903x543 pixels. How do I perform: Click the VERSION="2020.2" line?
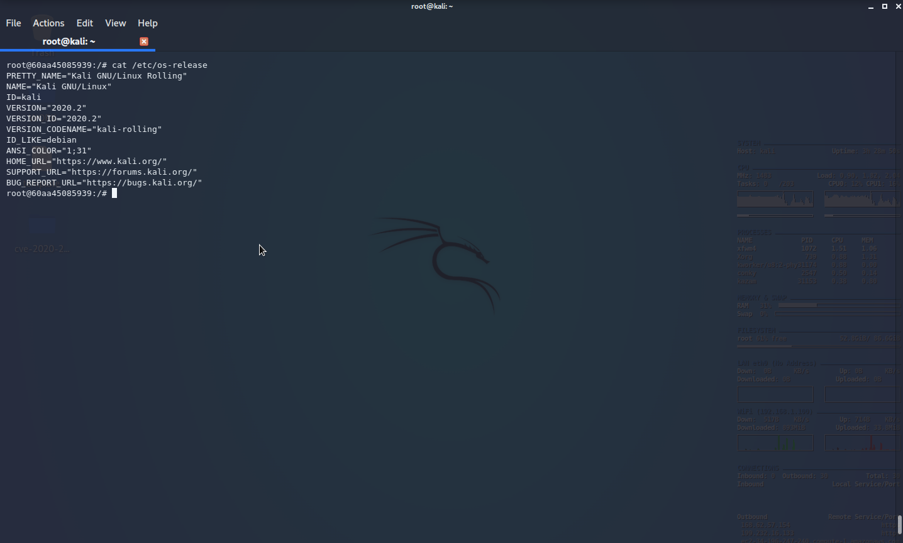47,108
